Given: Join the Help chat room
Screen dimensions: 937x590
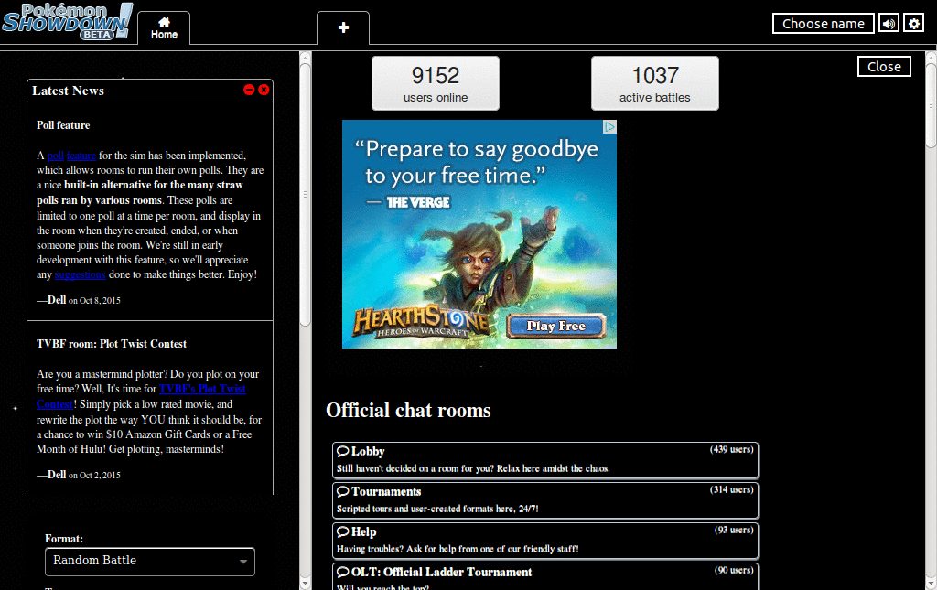Looking at the screenshot, I should (545, 541).
